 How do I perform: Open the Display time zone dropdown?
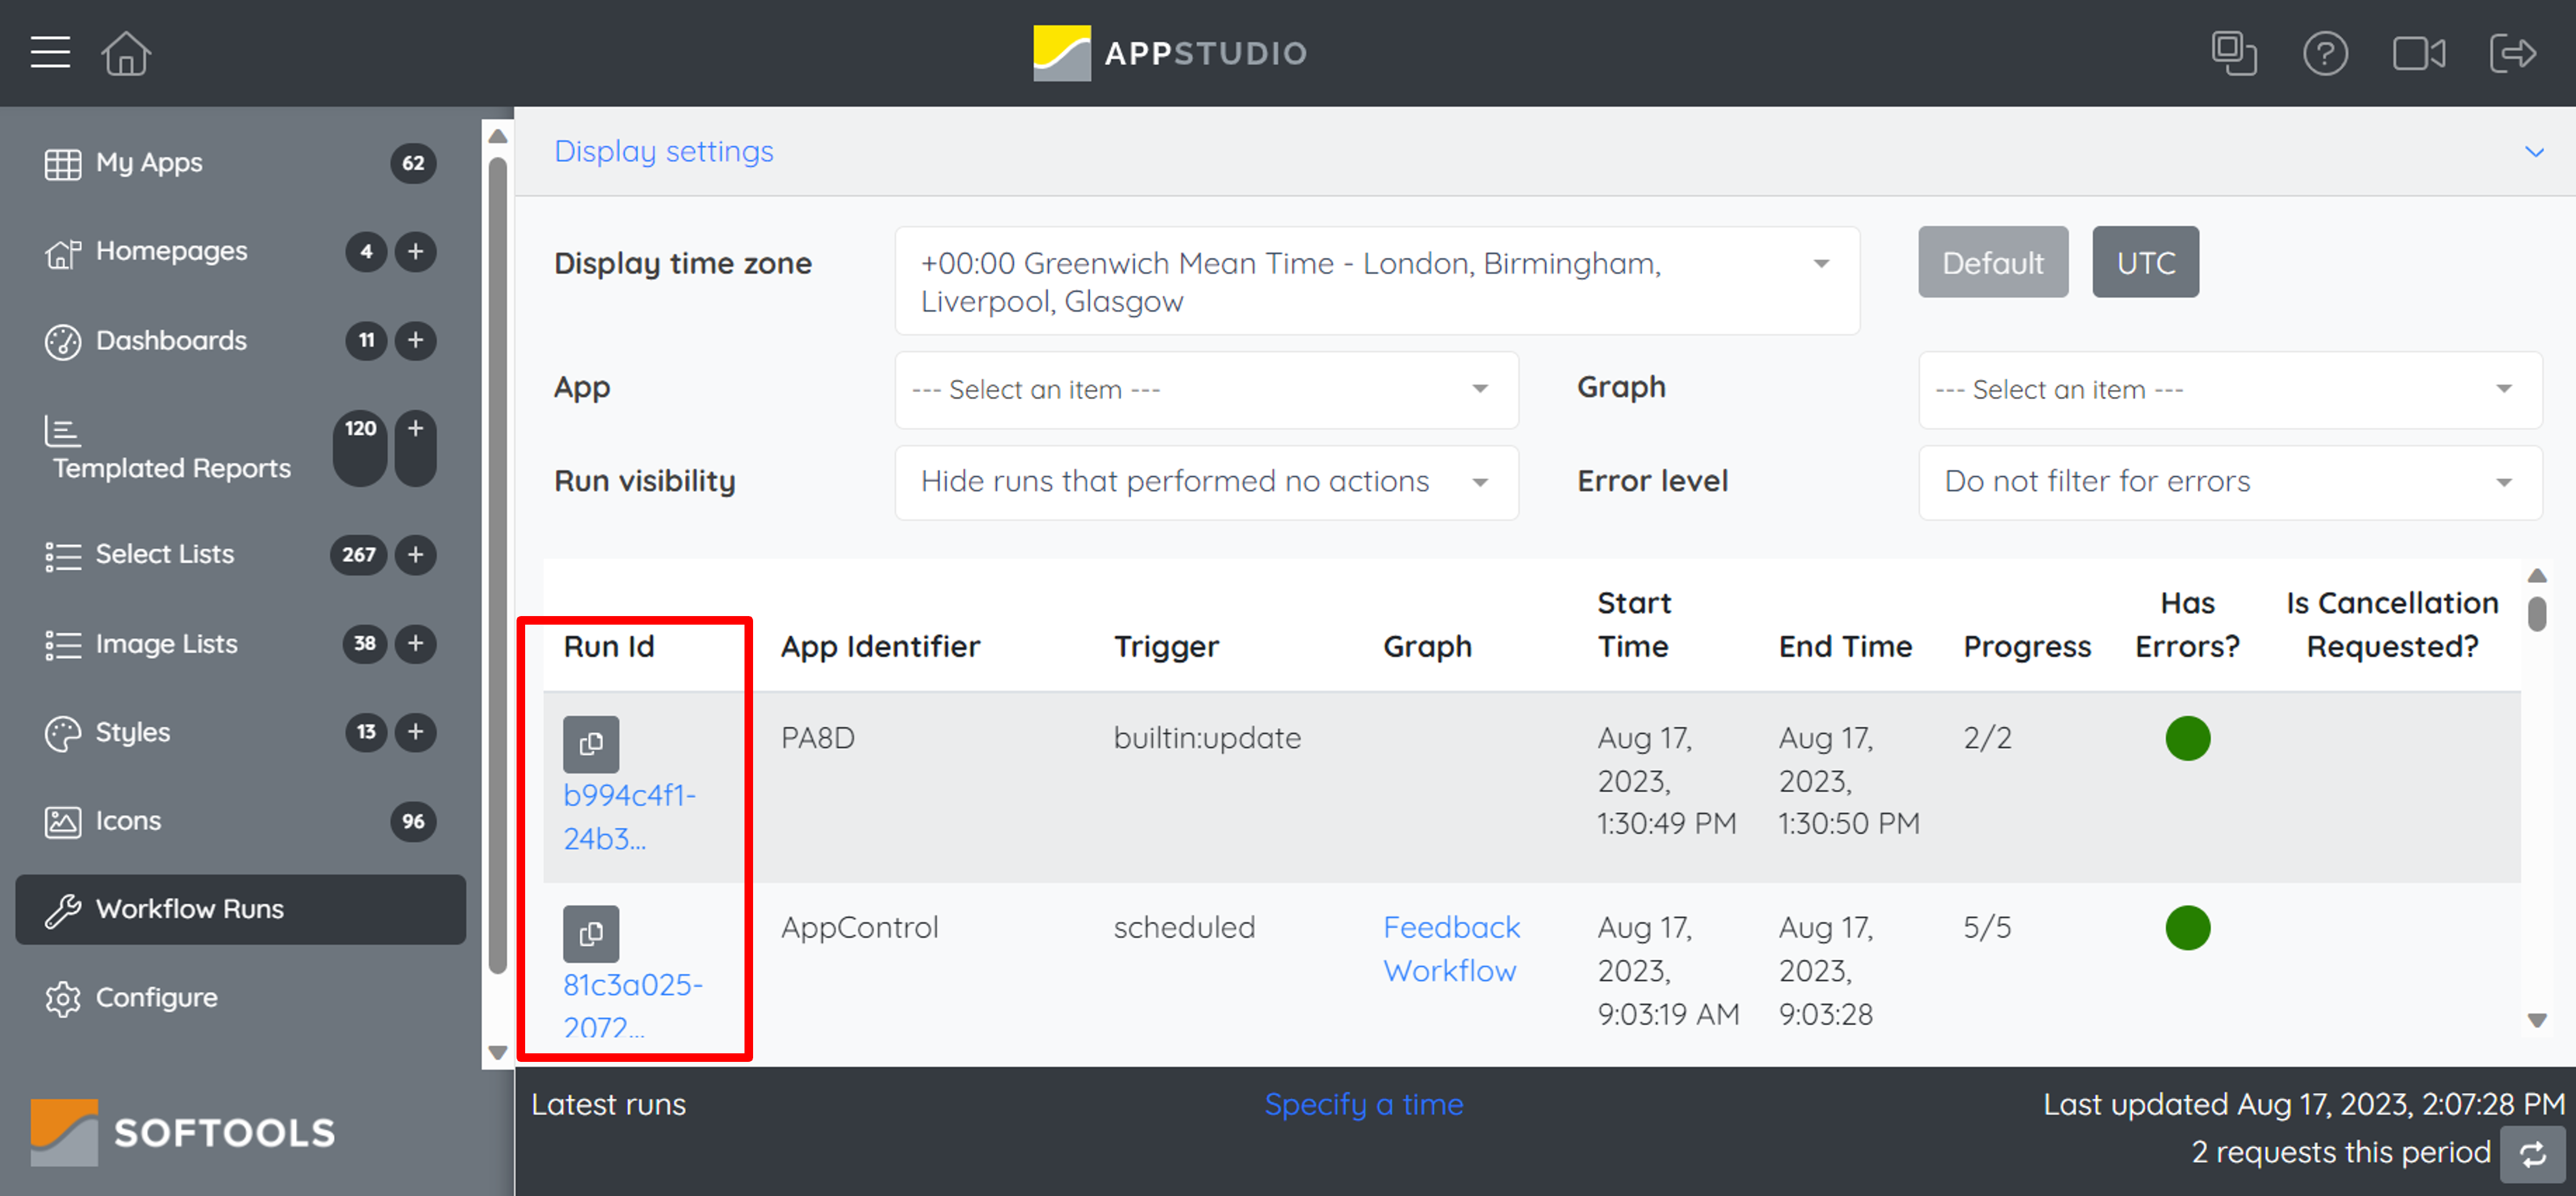(x=1377, y=280)
